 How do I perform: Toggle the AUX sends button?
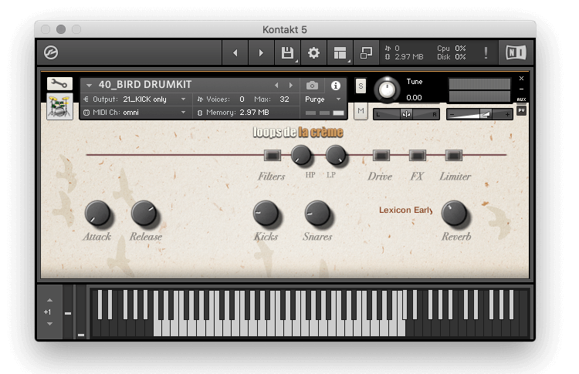point(521,99)
